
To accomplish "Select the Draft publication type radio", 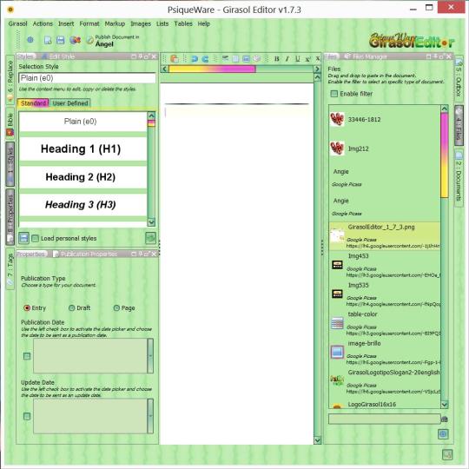I will [x=72, y=307].
